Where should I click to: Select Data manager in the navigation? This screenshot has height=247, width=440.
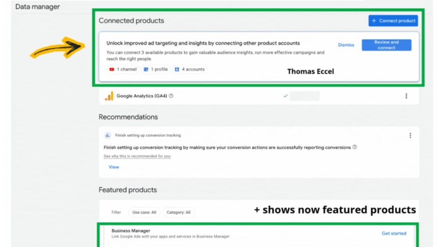pyautogui.click(x=38, y=6)
